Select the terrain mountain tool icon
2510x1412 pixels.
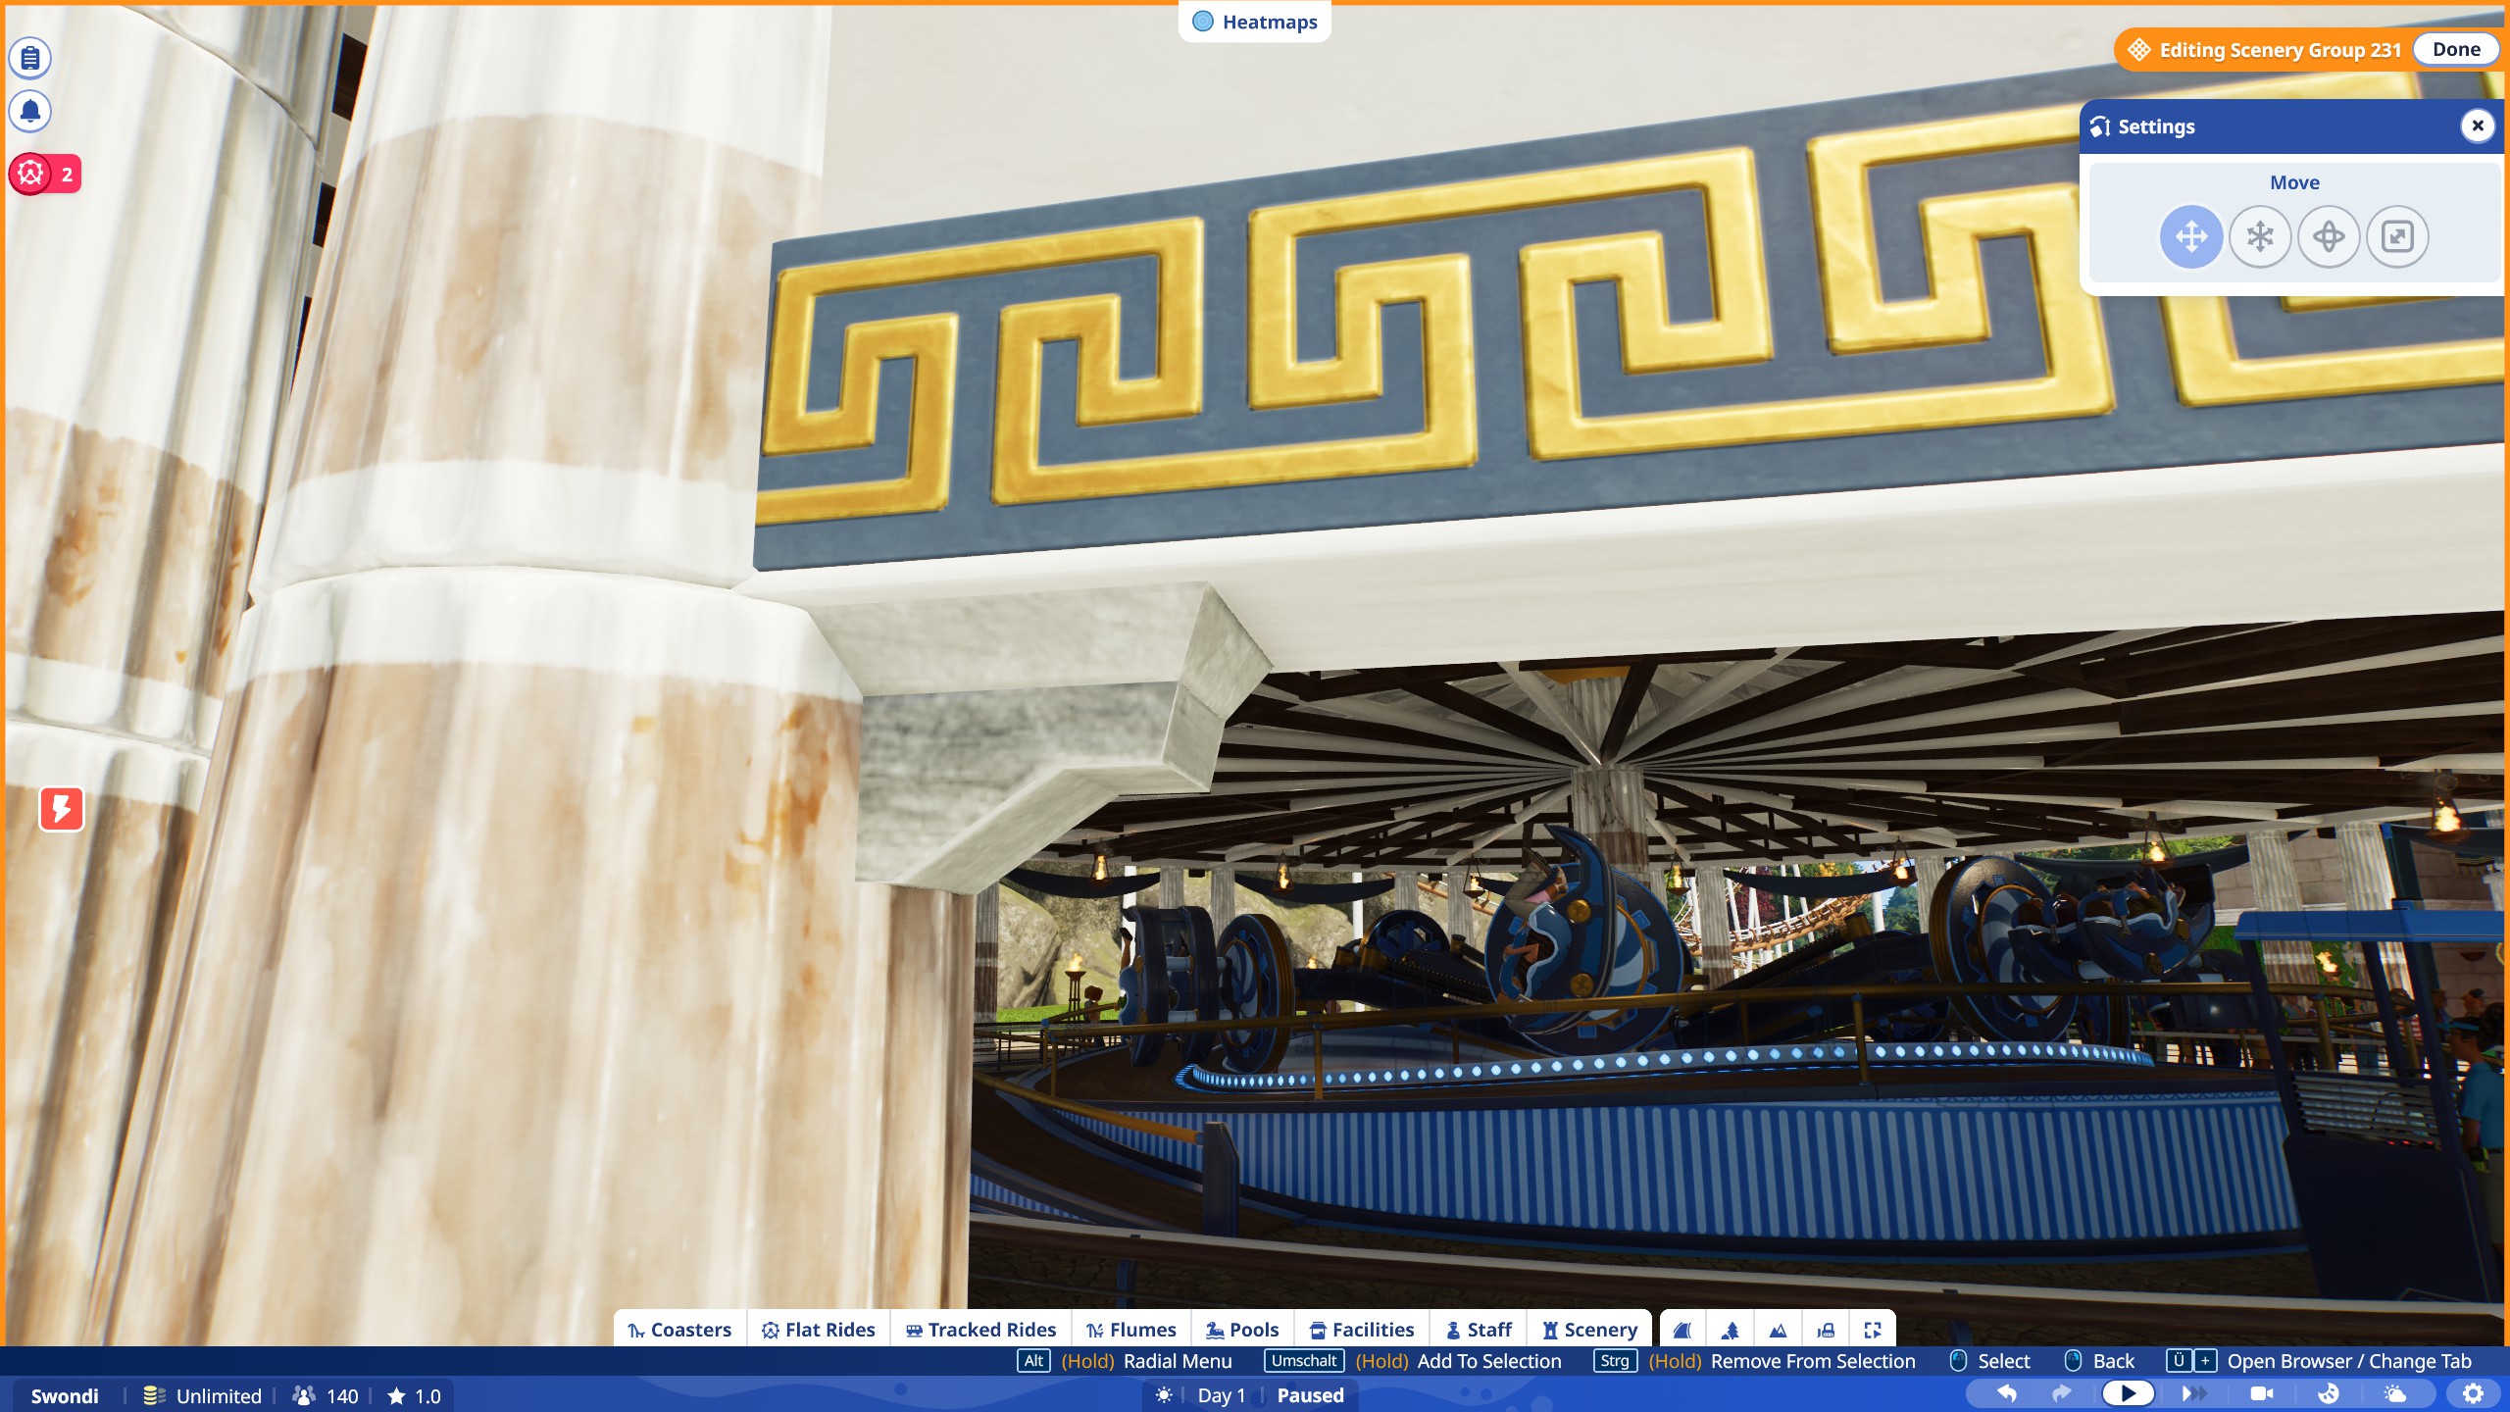pos(1778,1331)
